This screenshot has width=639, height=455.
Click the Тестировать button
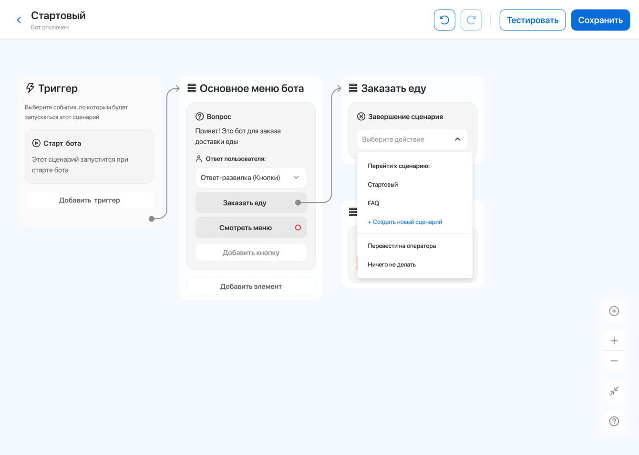[532, 20]
